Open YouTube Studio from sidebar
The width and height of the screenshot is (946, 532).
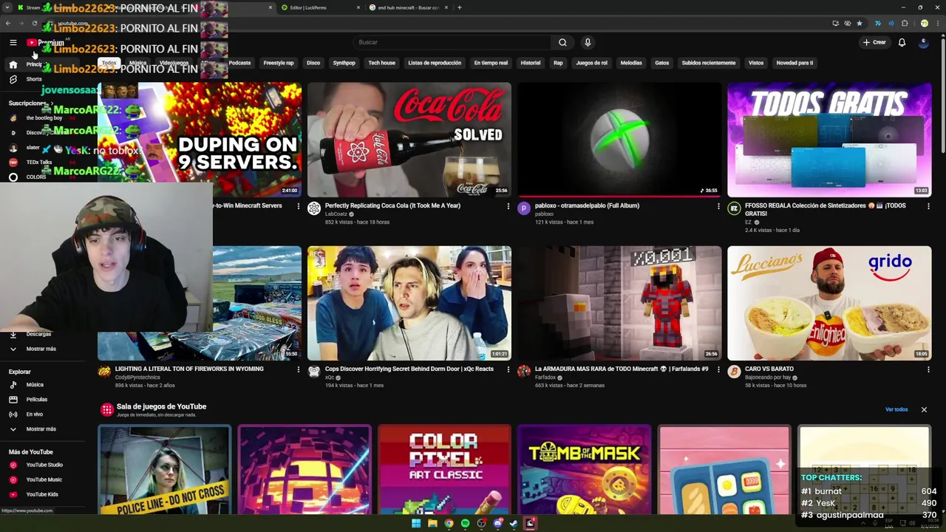coord(43,465)
